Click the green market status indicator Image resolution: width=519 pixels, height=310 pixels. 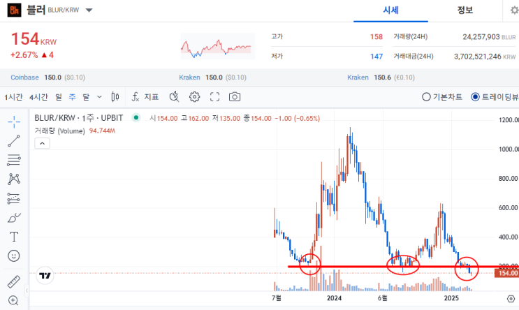[136, 117]
